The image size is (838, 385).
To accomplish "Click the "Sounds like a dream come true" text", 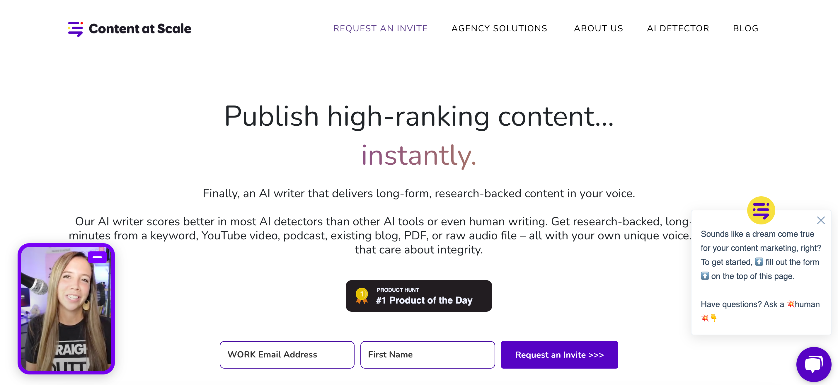I will [757, 234].
